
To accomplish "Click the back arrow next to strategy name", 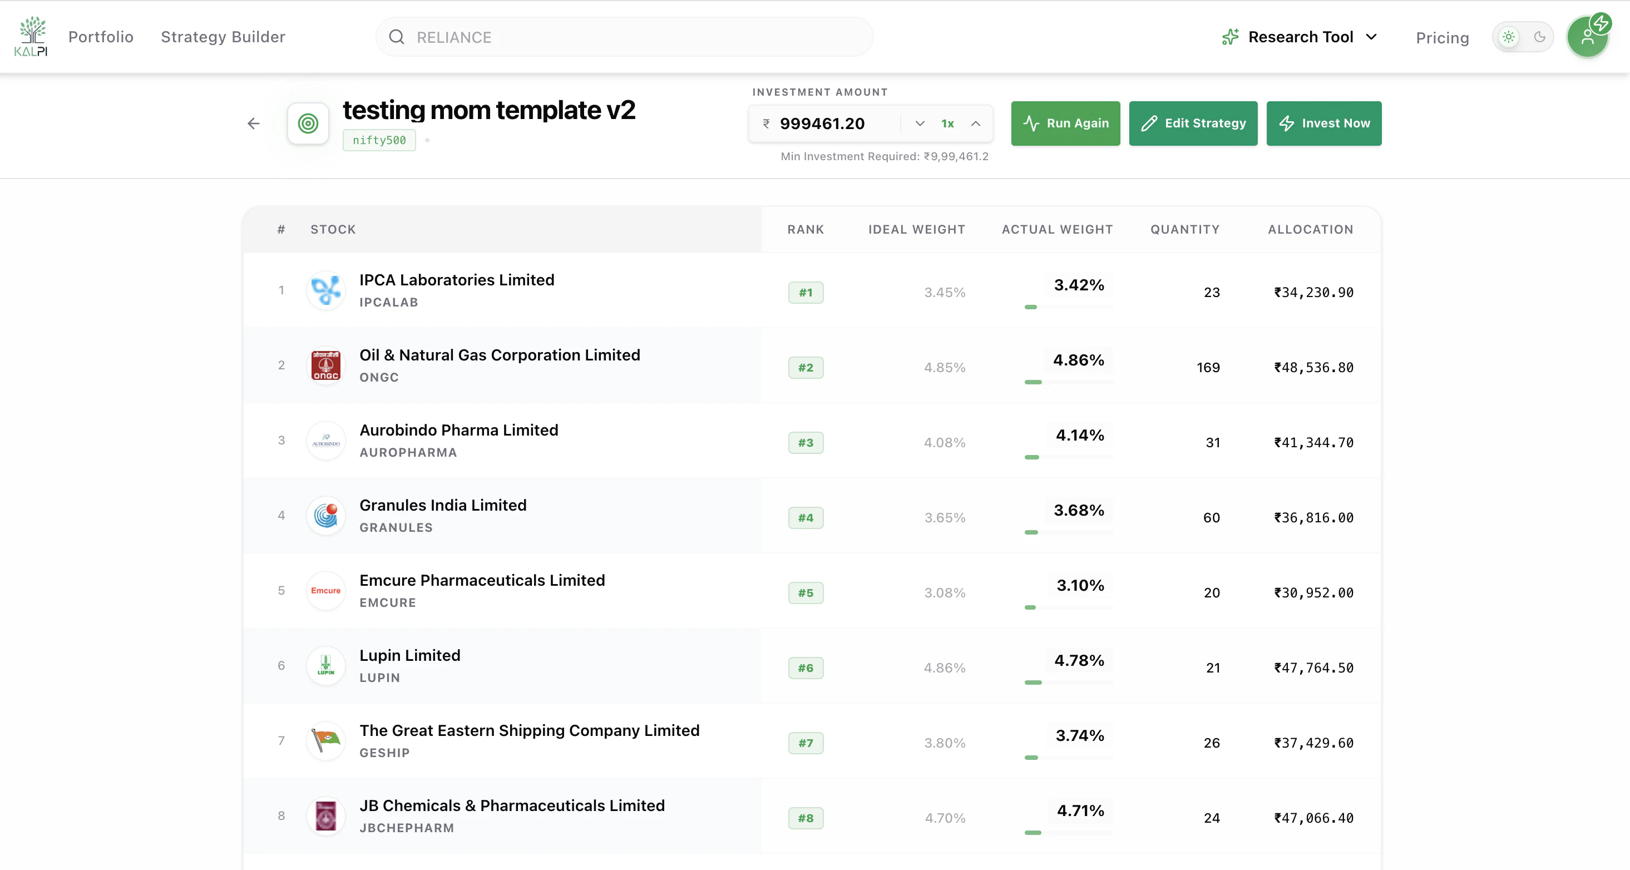I will point(253,123).
